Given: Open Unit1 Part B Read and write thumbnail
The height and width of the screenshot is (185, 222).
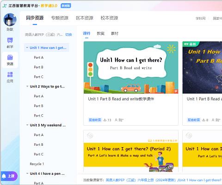Looking at the screenshot, I should [131, 68].
